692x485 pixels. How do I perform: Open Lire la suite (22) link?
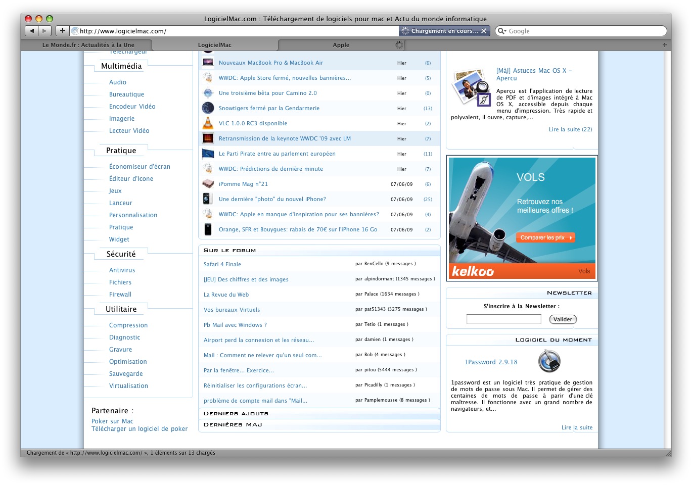coord(570,129)
